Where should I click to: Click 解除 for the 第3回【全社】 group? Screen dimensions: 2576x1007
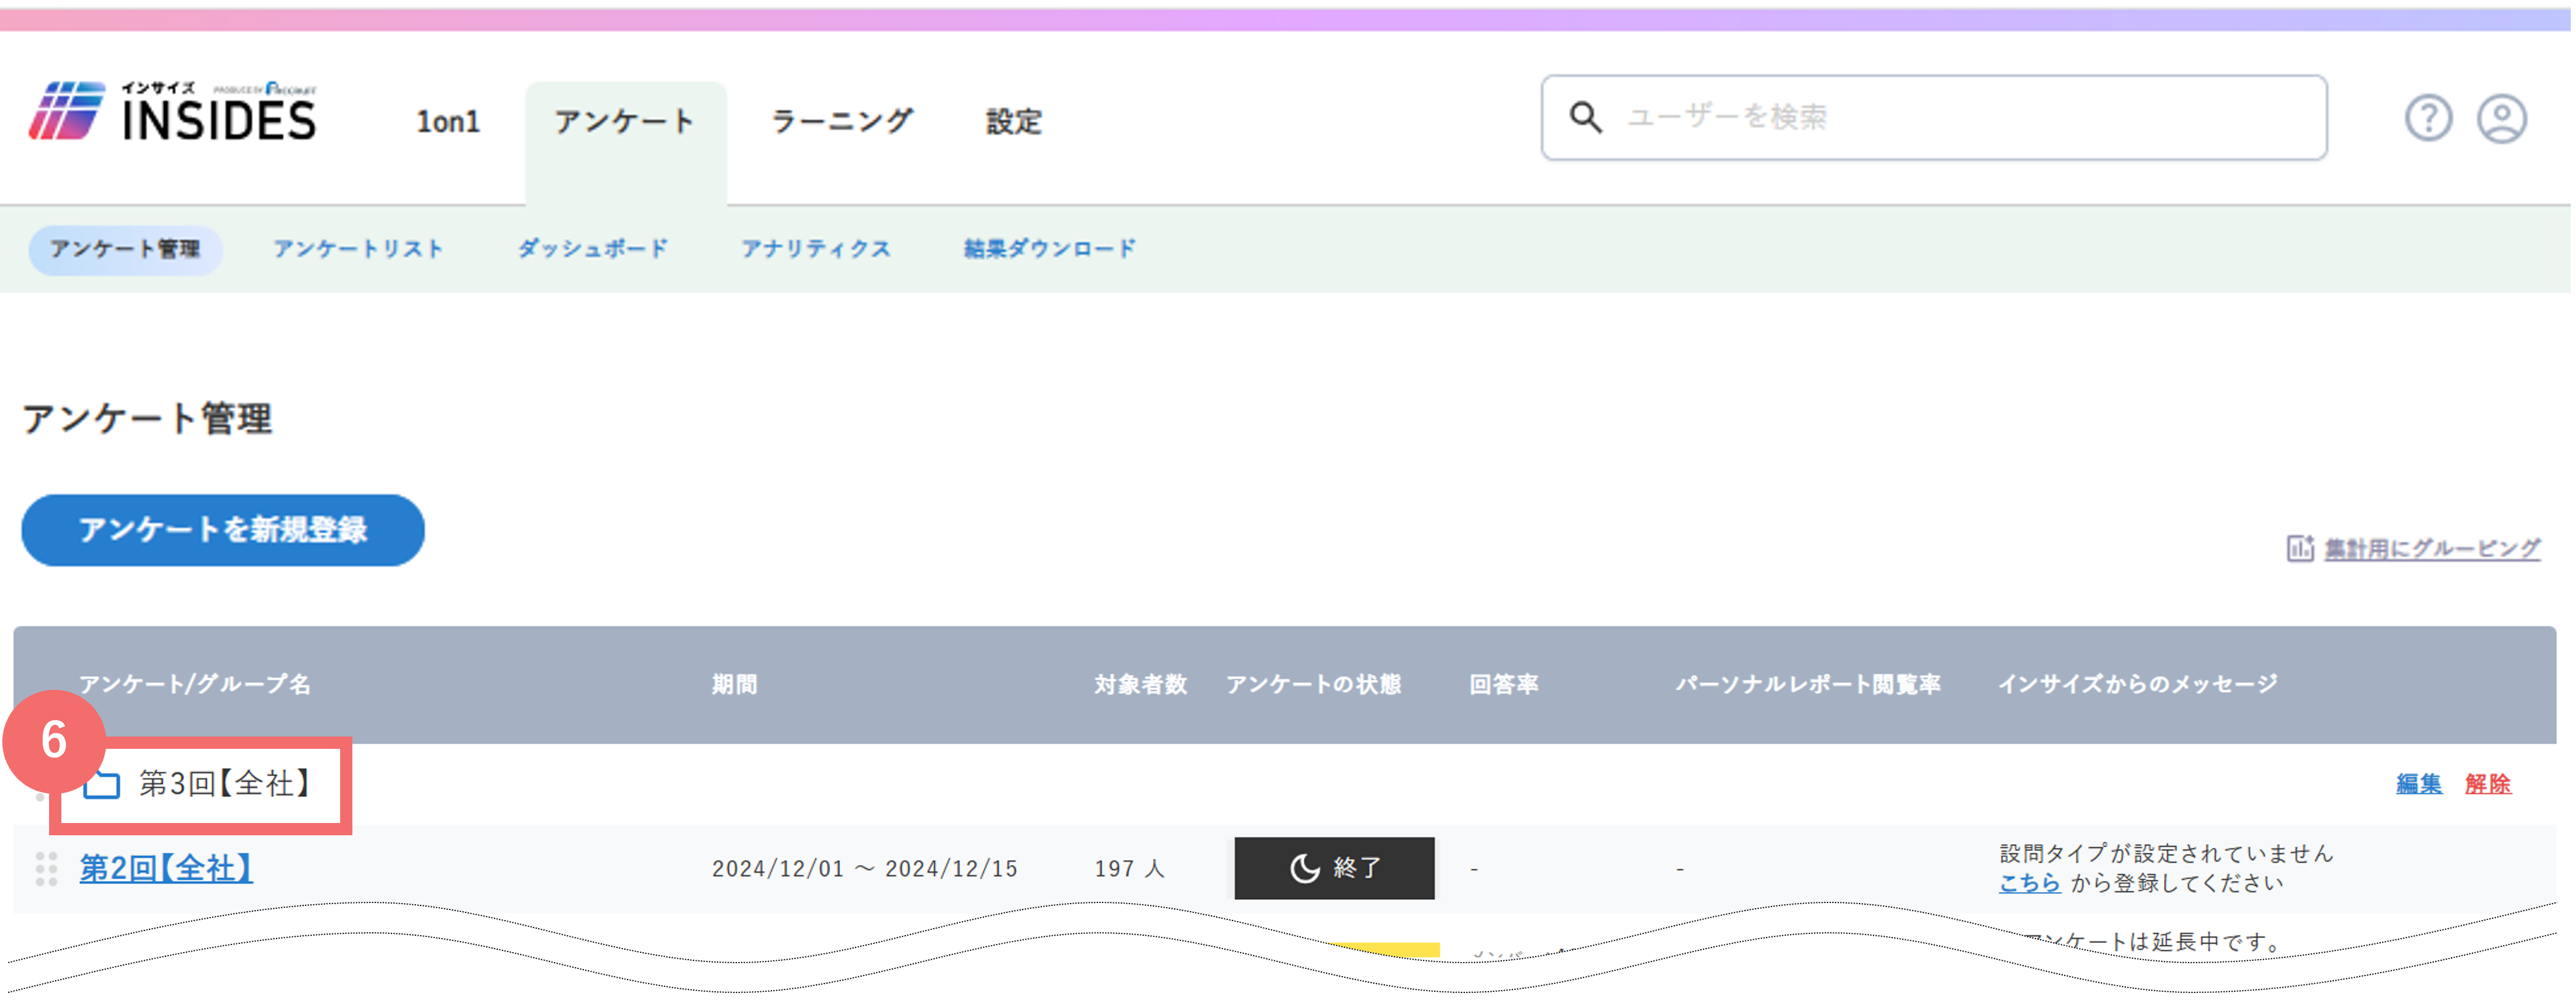click(x=2488, y=784)
